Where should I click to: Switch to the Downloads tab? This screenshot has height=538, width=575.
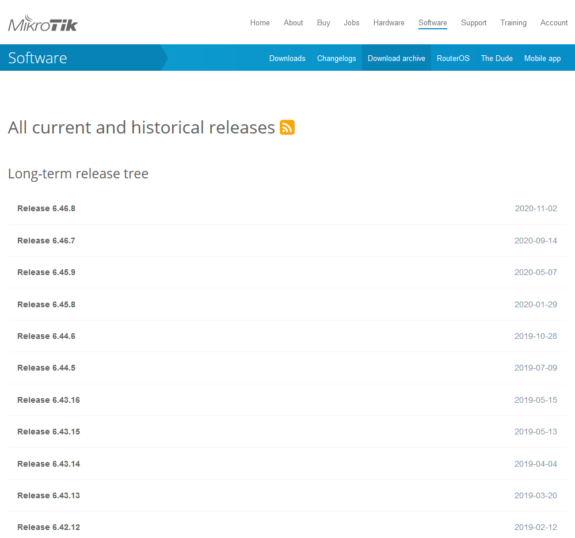[x=287, y=58]
